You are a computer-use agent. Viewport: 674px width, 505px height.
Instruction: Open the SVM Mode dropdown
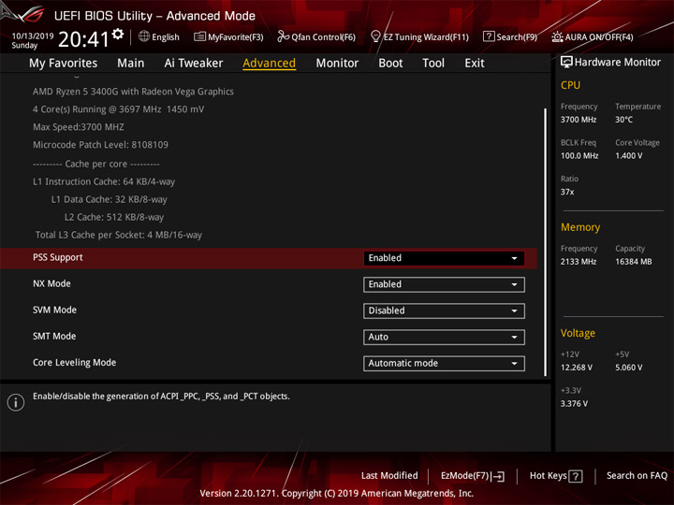tap(444, 310)
